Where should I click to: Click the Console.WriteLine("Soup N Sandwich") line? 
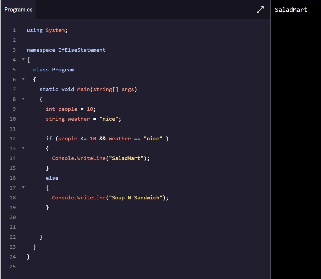tap(110, 198)
